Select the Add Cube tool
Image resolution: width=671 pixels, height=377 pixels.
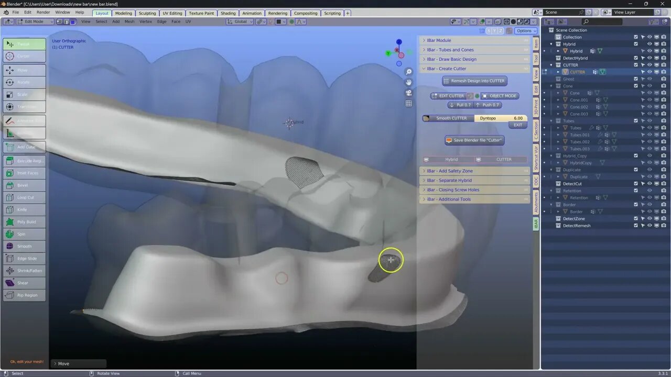pyautogui.click(x=24, y=147)
